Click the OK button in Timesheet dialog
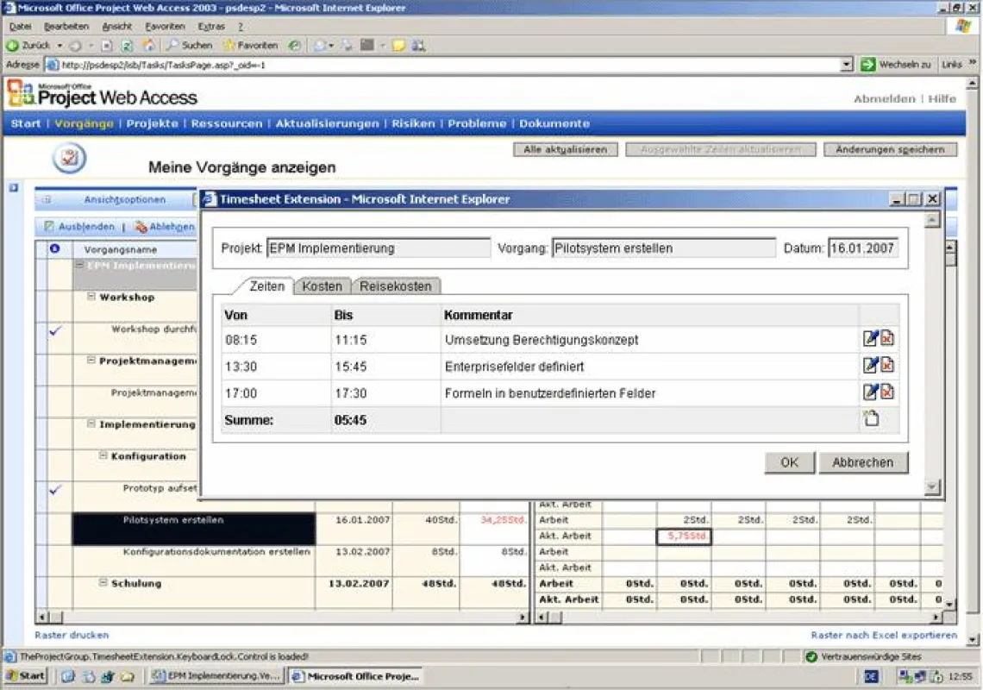983x690 pixels. click(789, 462)
